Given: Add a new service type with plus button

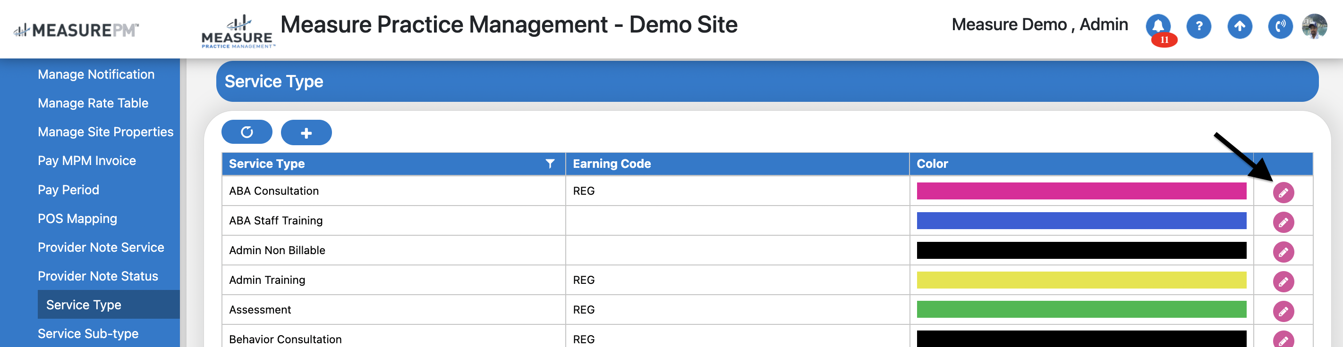Looking at the screenshot, I should 306,132.
